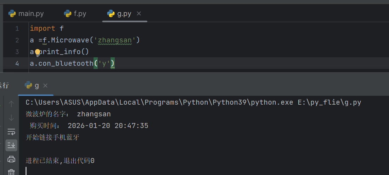Click the E:\py_flie\g.py path in console

click(329, 103)
